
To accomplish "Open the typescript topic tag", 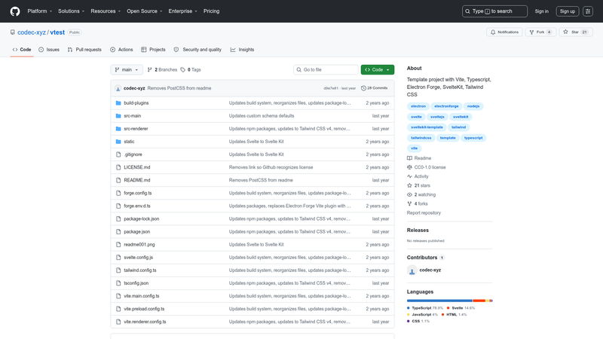I will 473,138.
